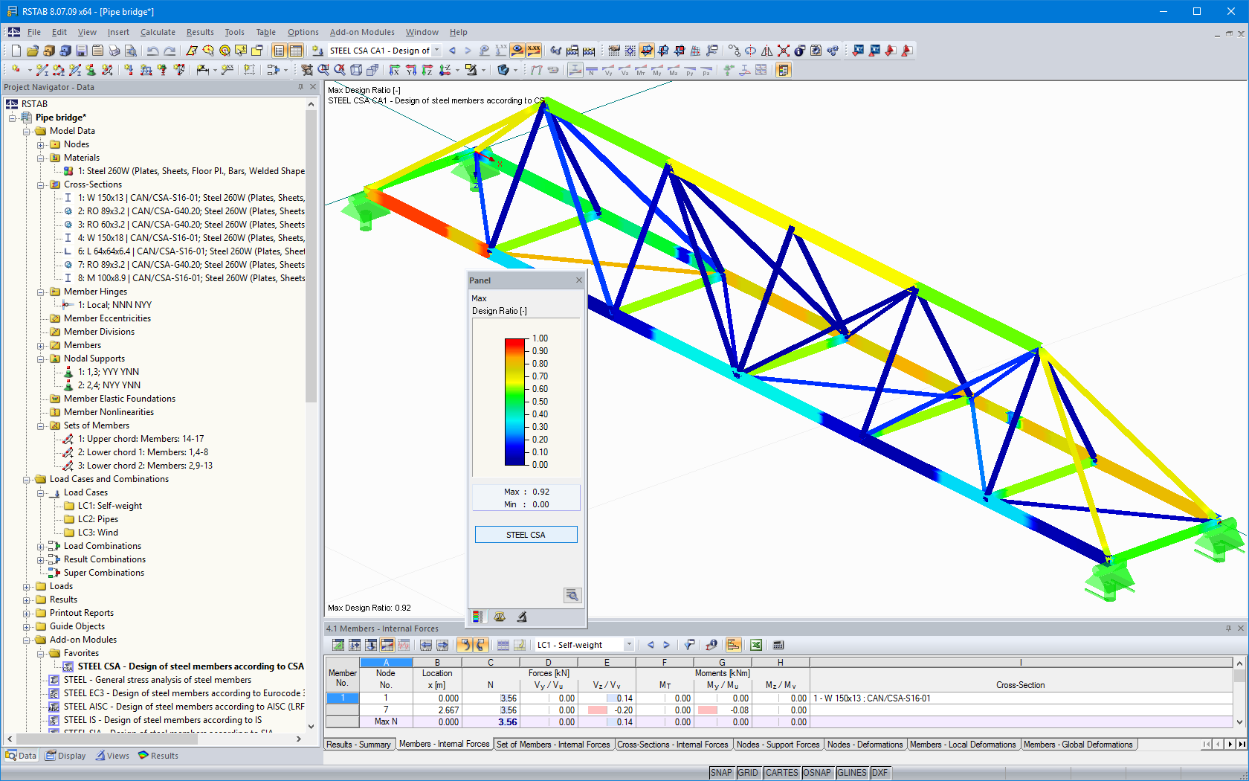Click the Print icon in main toolbar
Image resolution: width=1249 pixels, height=781 pixels.
tap(114, 51)
